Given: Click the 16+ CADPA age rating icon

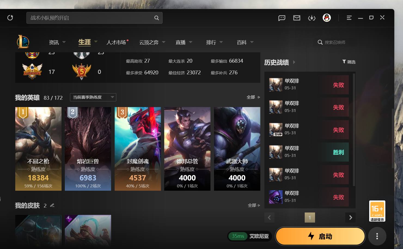Looking at the screenshot, I should (377, 211).
